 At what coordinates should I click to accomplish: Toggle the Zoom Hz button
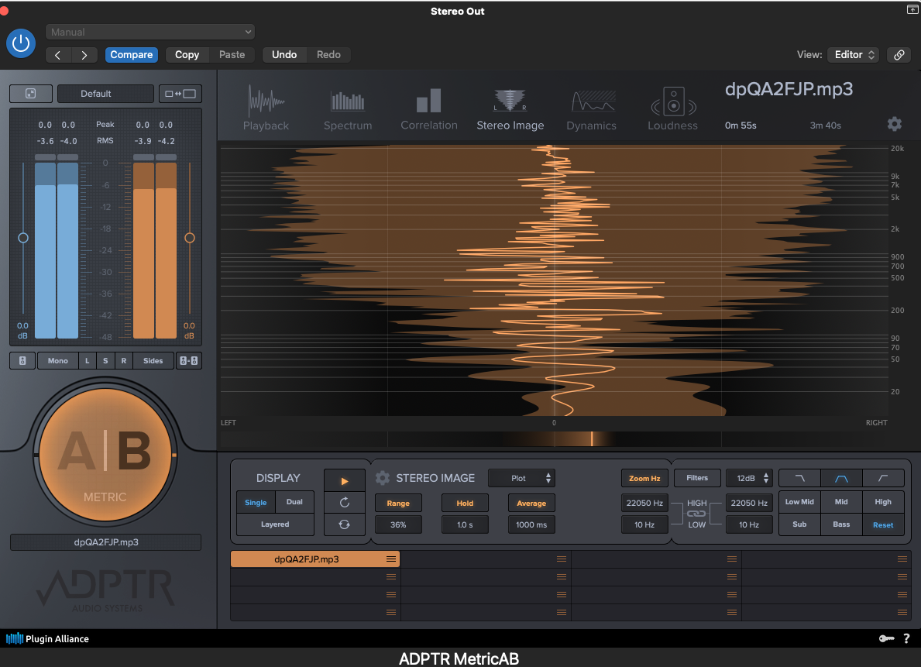(x=644, y=478)
